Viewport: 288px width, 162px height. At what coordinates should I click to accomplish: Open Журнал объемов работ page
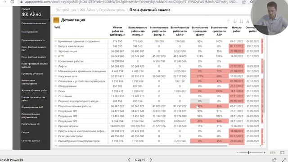34,90
